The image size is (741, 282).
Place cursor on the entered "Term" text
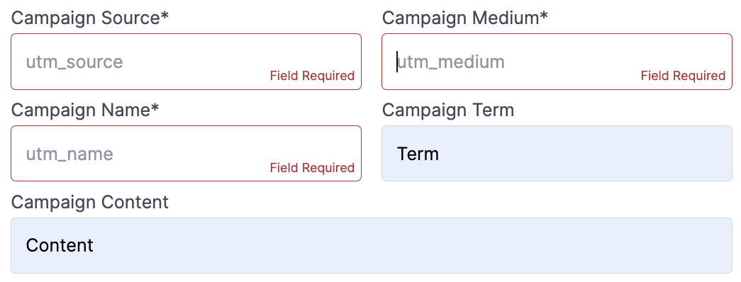pyautogui.click(x=418, y=154)
